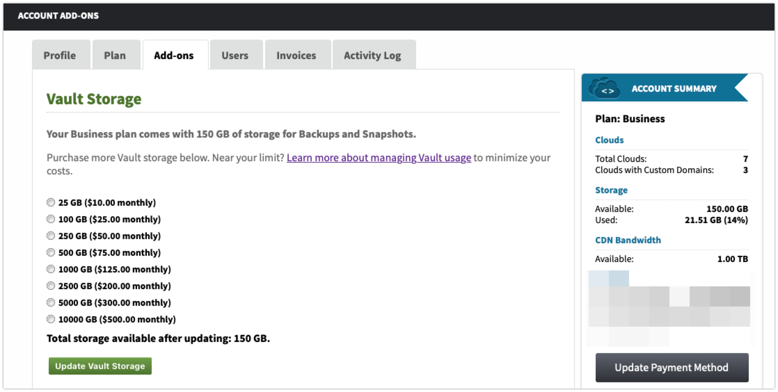778x392 pixels.
Task: Click the Update Payment Method button
Action: pos(672,367)
